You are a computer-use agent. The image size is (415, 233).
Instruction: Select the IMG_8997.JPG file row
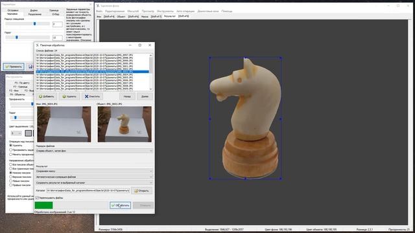[92, 55]
